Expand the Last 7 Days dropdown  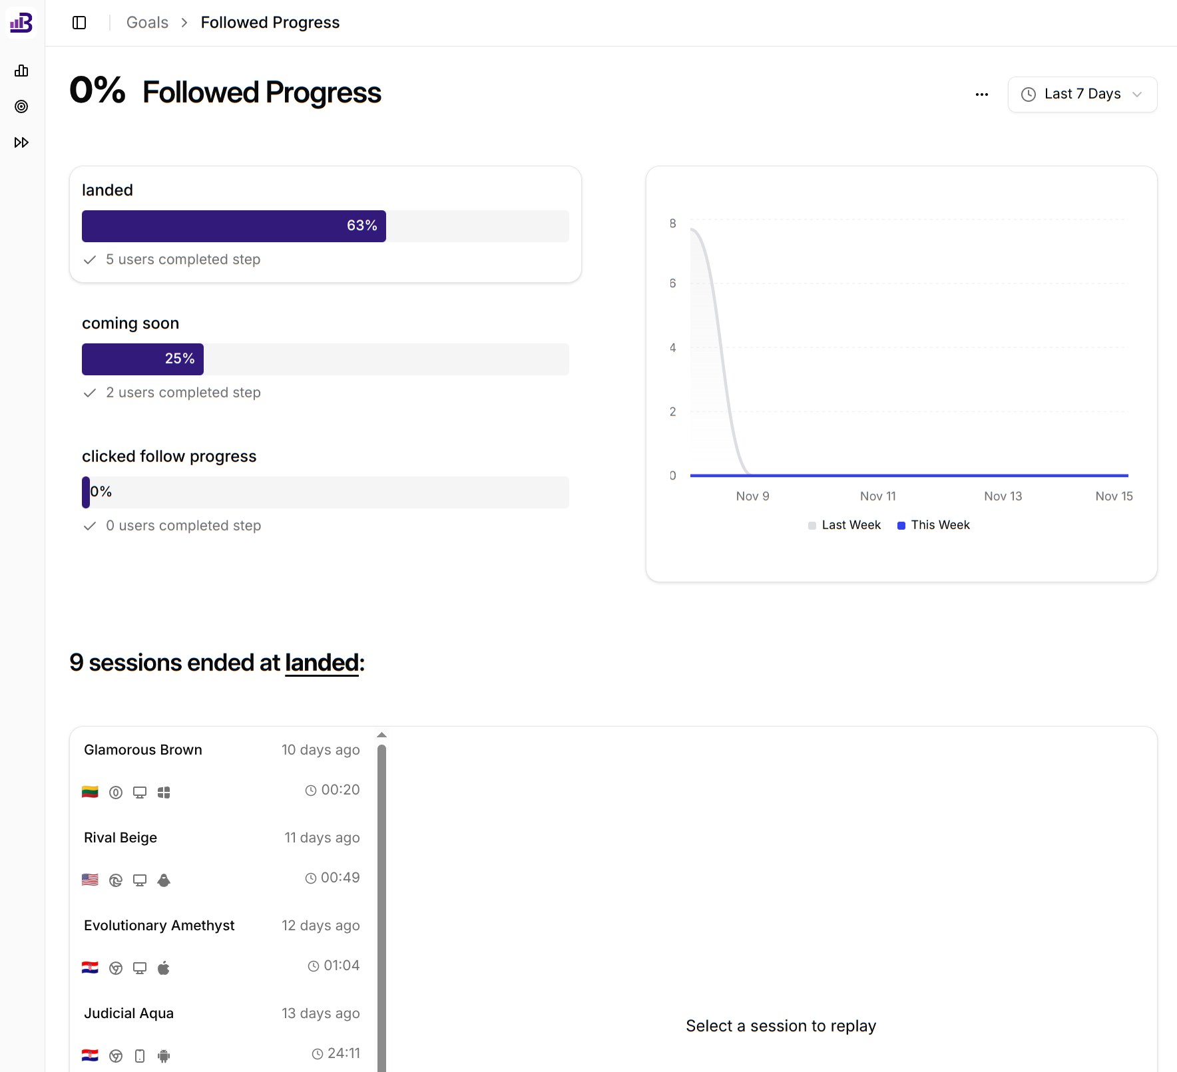(1082, 94)
